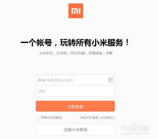This screenshot has height=139, width=158.
Task: Open the 忘记密码? link
Action: tap(108, 118)
